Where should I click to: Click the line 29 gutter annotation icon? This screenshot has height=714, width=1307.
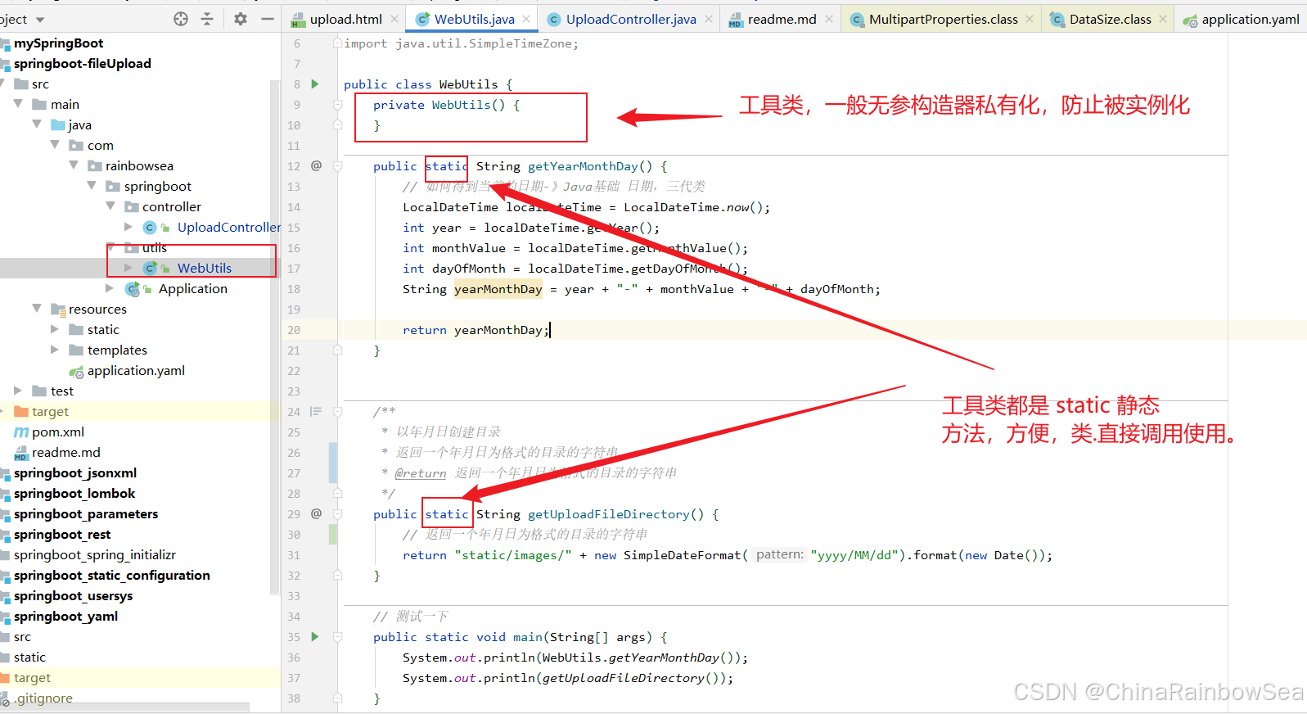[x=316, y=514]
